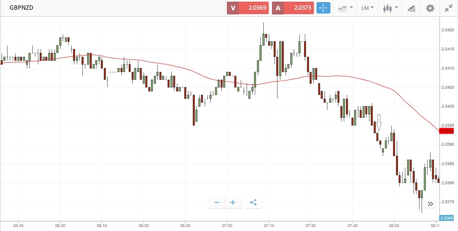Viewport: 458px width, 231px height.
Task: Click the 2,0420 price axis label
Action: tap(448, 30)
